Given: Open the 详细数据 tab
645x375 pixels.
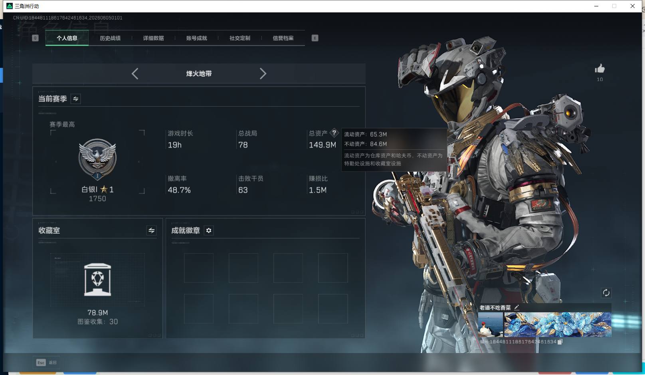Looking at the screenshot, I should point(154,38).
